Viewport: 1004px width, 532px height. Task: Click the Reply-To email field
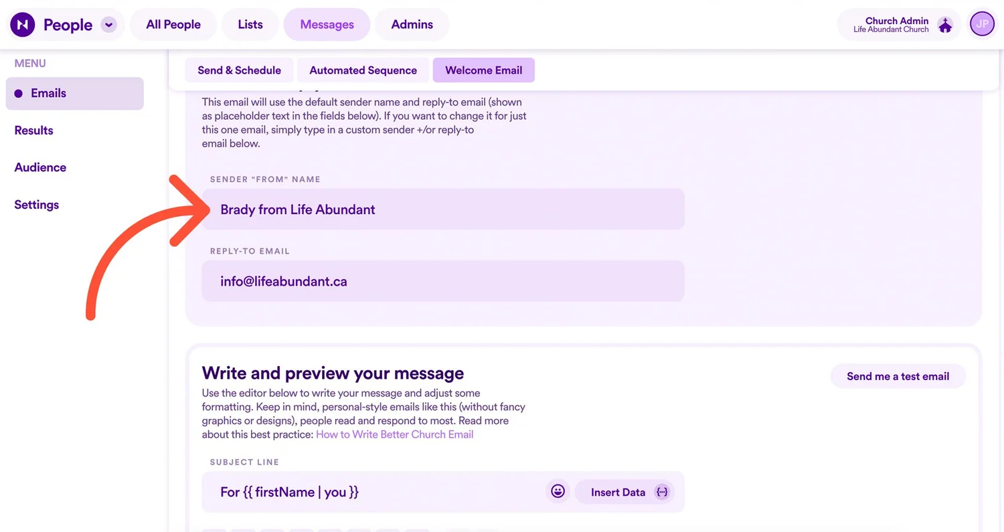442,281
